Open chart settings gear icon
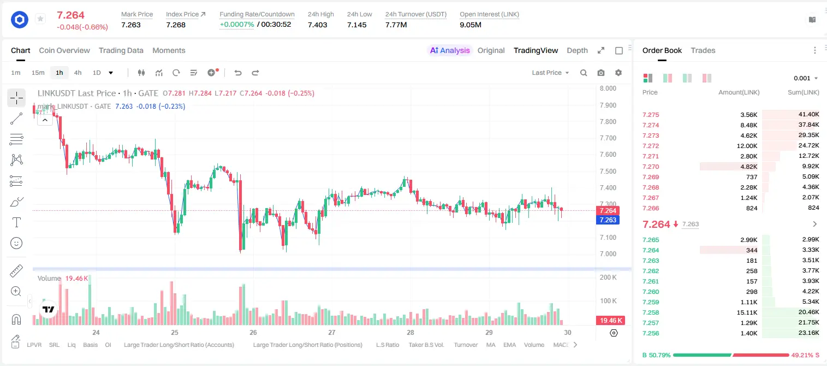Viewport: 827px width, 366px height. [618, 73]
